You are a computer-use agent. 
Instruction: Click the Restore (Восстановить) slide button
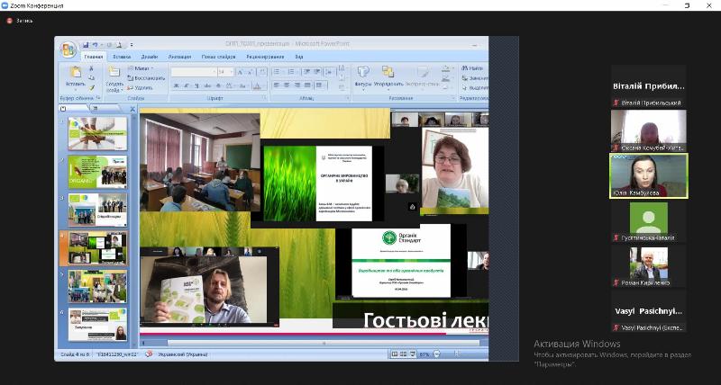(x=148, y=78)
